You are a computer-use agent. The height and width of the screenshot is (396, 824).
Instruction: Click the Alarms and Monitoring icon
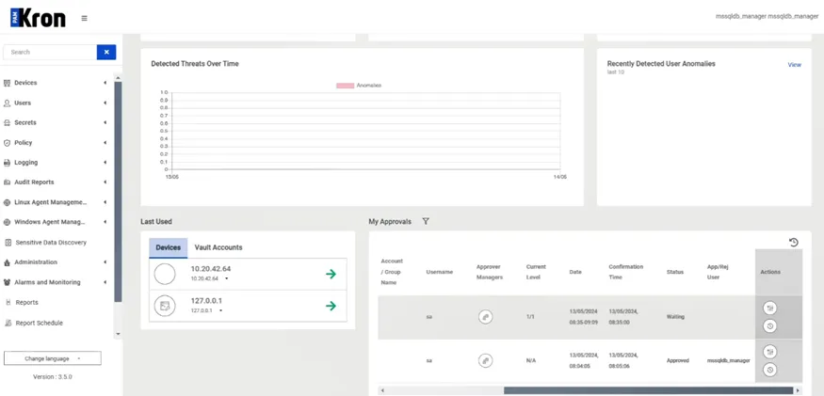tap(8, 282)
